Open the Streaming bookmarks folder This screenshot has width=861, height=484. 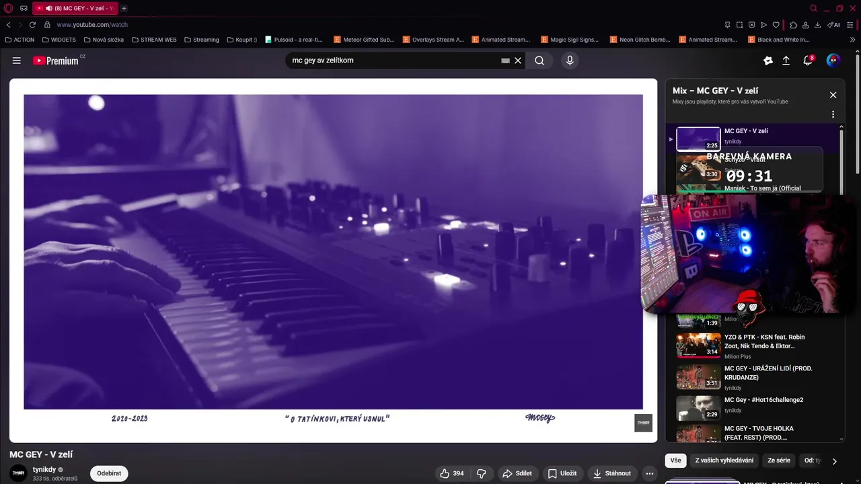click(x=202, y=40)
